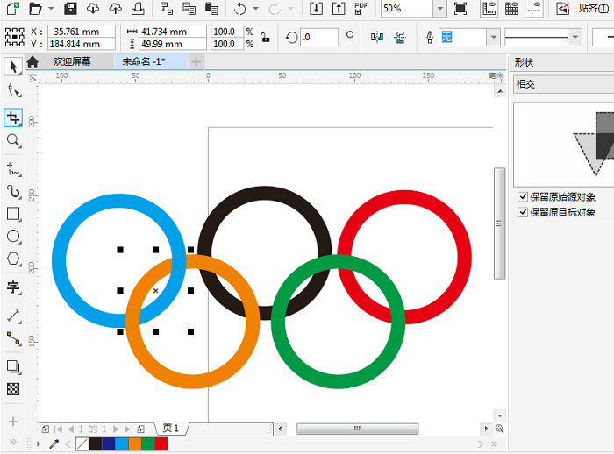Choose the Rectangle tool
Image resolution: width=614 pixels, height=454 pixels.
(x=13, y=214)
